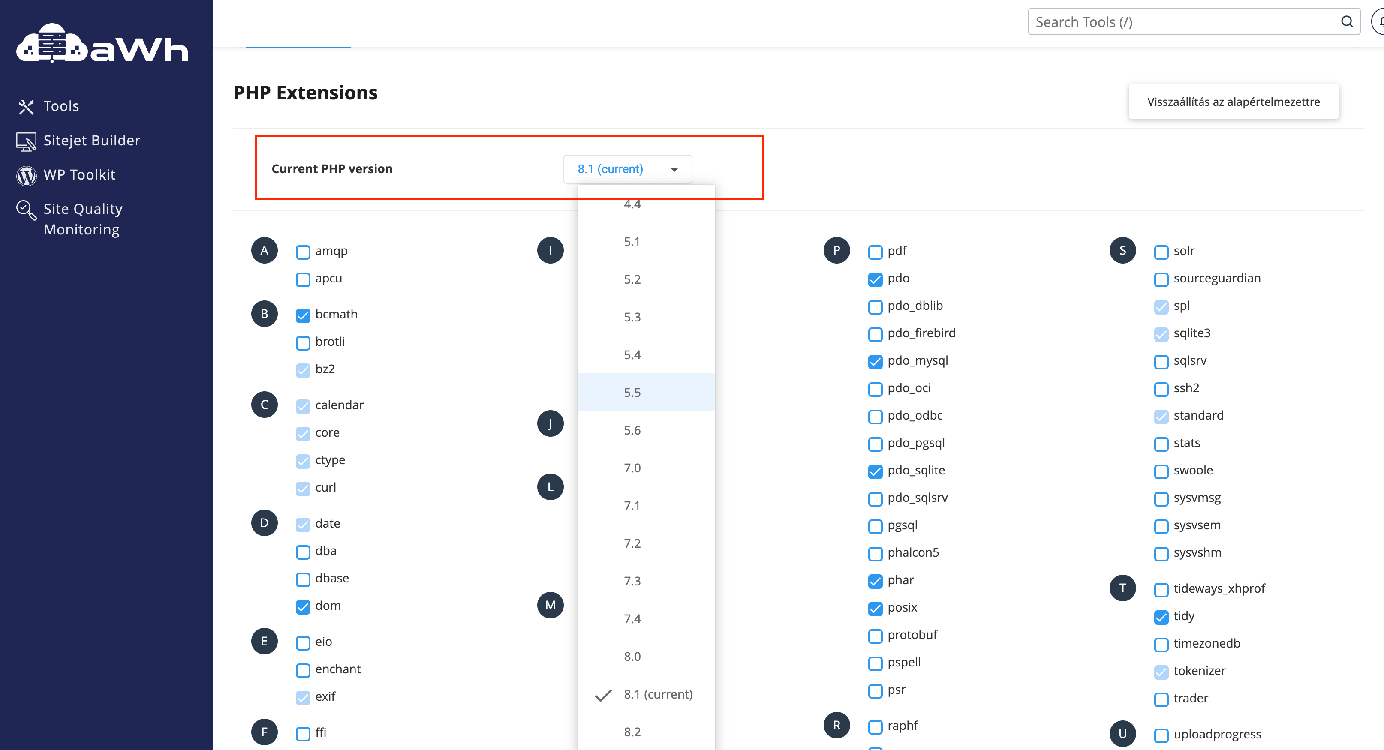1384x750 pixels.
Task: Choose PHP 5.3 list entry
Action: pos(646,317)
